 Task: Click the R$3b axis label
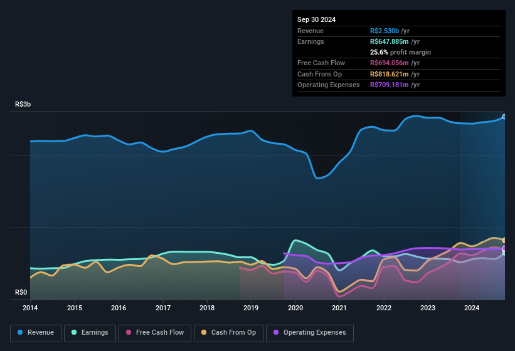click(23, 104)
